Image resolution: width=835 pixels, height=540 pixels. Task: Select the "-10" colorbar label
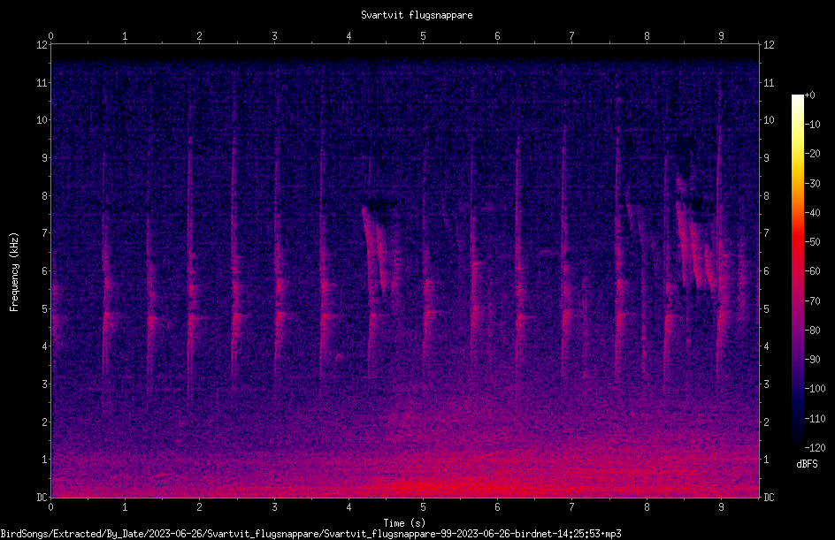[813, 125]
